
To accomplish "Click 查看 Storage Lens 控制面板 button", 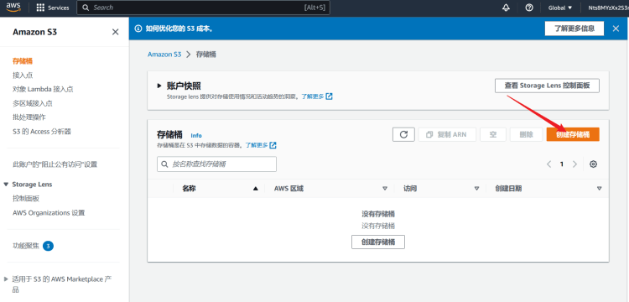I will pos(547,86).
